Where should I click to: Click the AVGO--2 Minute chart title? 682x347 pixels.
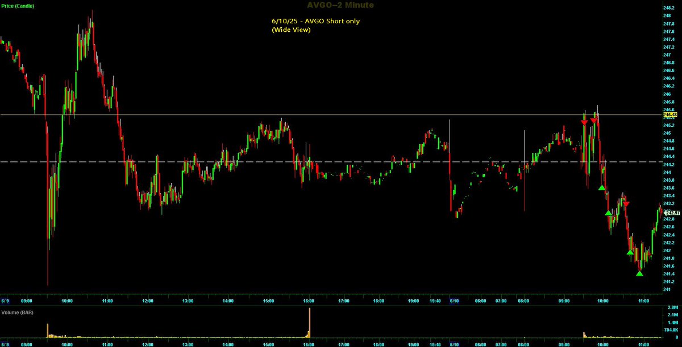[341, 5]
